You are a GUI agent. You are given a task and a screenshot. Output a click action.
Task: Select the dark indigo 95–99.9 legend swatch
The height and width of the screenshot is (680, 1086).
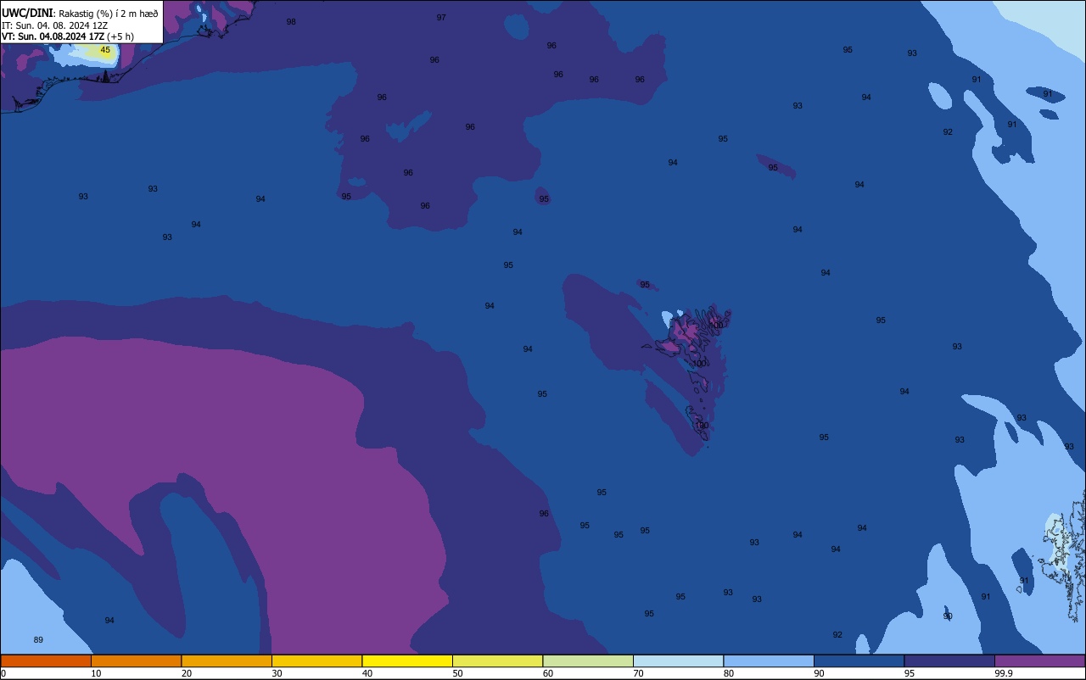[x=949, y=660]
